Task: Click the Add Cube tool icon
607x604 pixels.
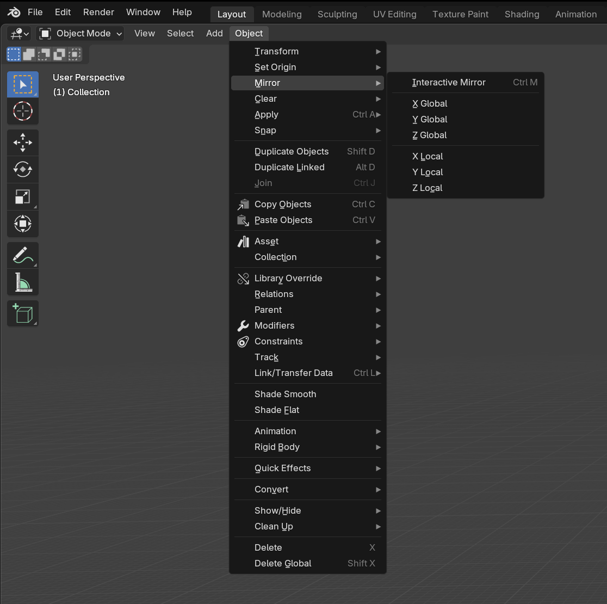Action: coord(22,313)
